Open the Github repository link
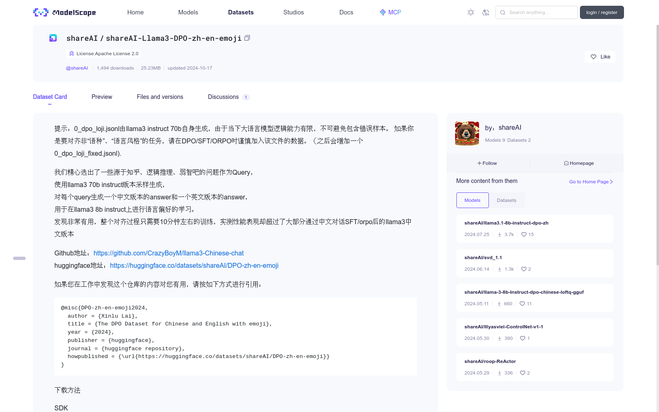Viewport: 659px width, 412px height. (x=168, y=253)
